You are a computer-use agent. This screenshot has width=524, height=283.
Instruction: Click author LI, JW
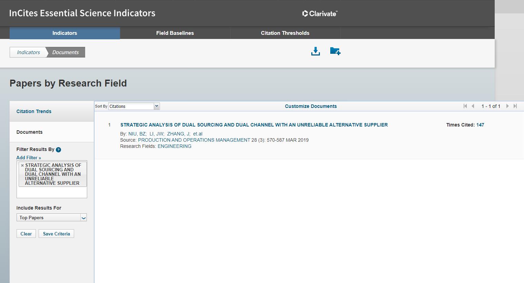coord(157,134)
